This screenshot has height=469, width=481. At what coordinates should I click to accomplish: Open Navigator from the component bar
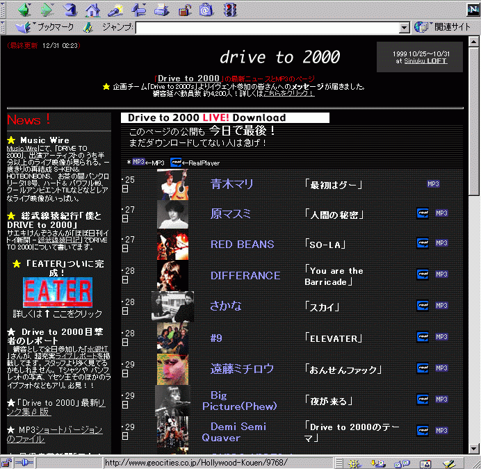[x=354, y=463]
